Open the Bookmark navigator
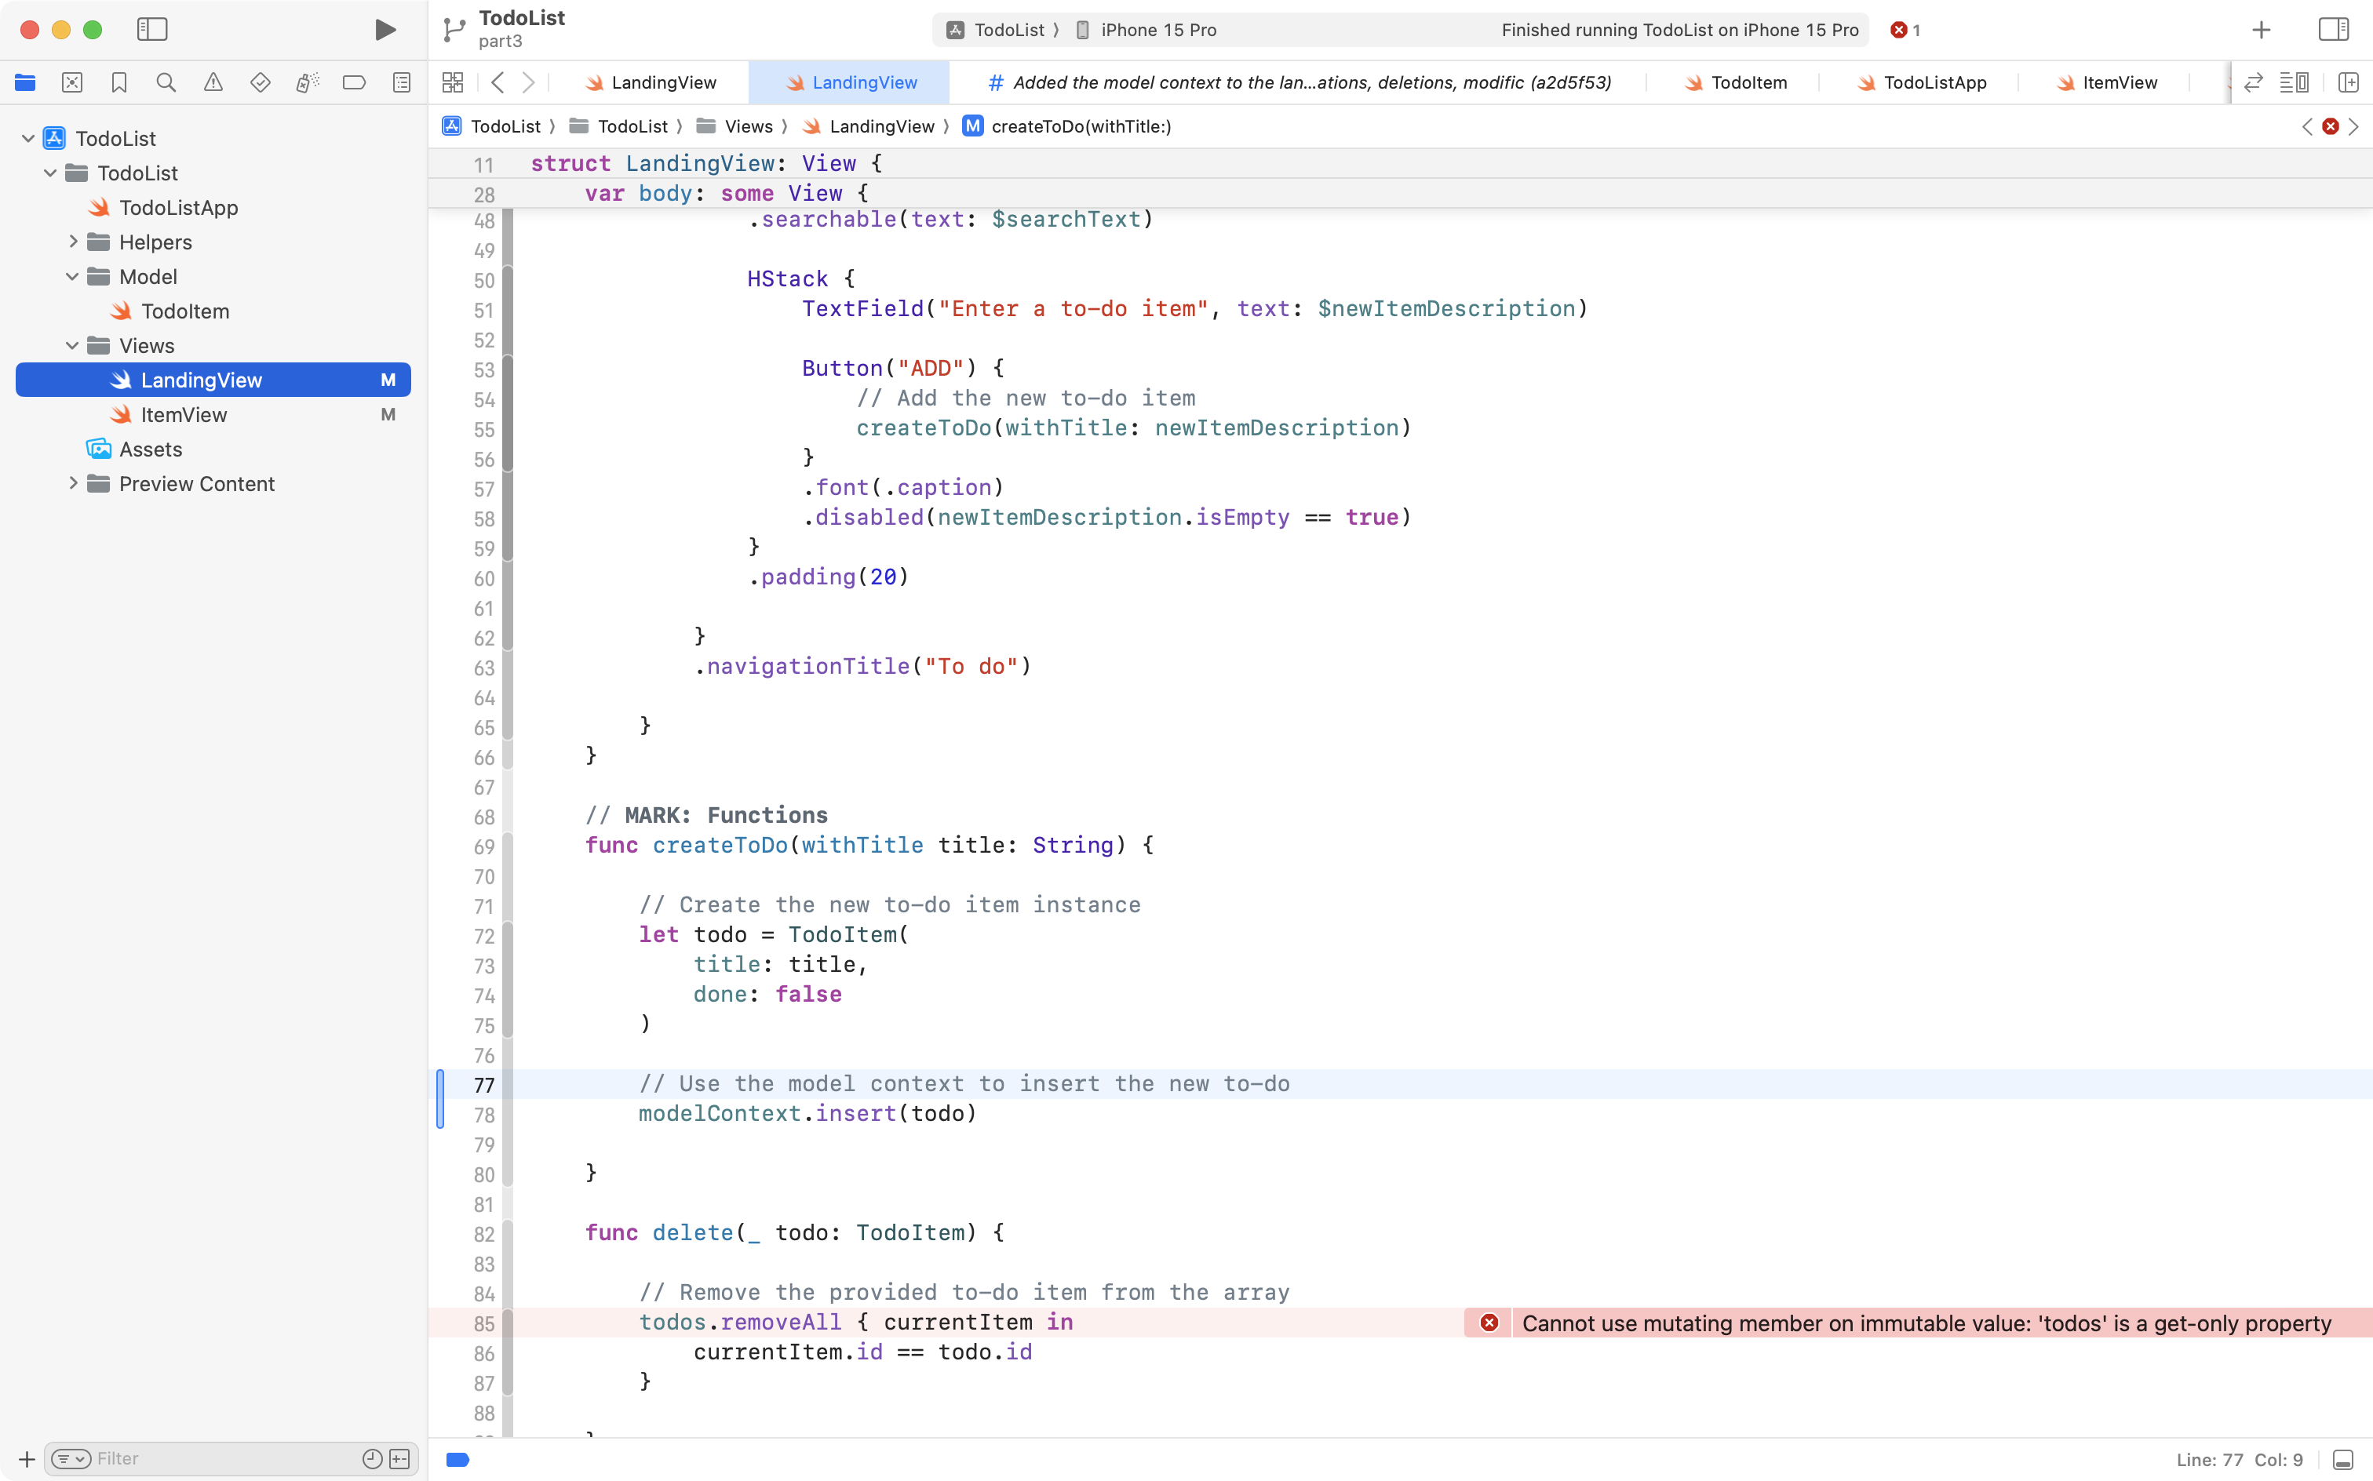The height and width of the screenshot is (1481, 2373). pyautogui.click(x=118, y=82)
